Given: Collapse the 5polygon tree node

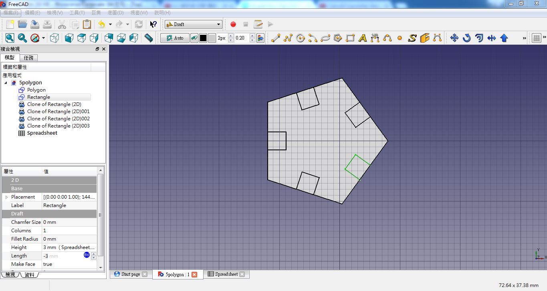Looking at the screenshot, I should point(6,83).
